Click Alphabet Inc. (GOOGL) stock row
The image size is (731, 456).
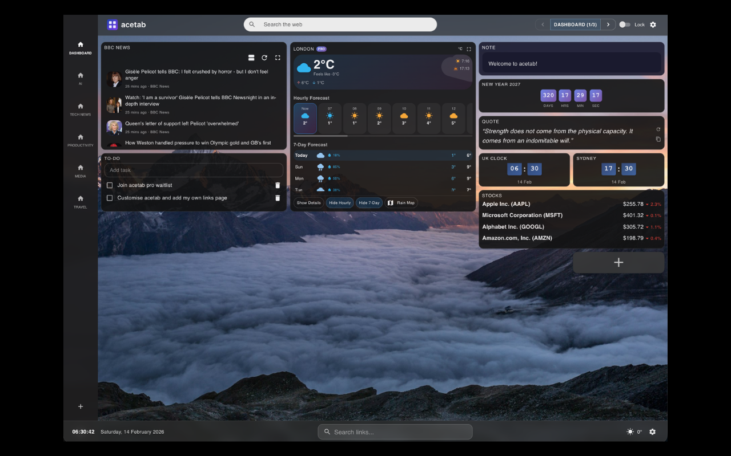(572, 227)
